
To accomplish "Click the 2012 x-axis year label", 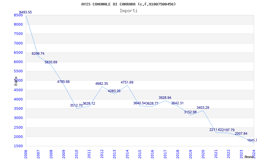I will (102, 154).
